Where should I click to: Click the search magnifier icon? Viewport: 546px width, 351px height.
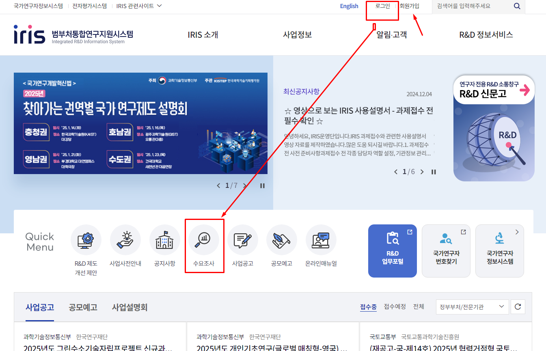tap(517, 6)
